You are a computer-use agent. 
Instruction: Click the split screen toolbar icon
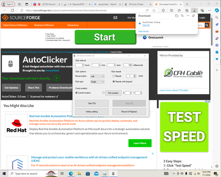tap(171, 10)
